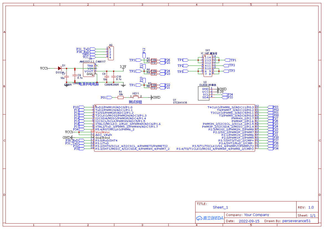Select the AMS1117-3.3 regulator body

(89, 70)
